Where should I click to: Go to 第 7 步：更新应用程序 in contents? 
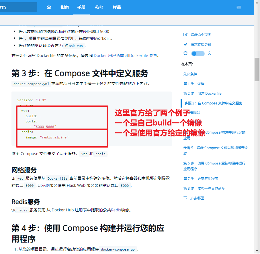[x=201, y=178]
